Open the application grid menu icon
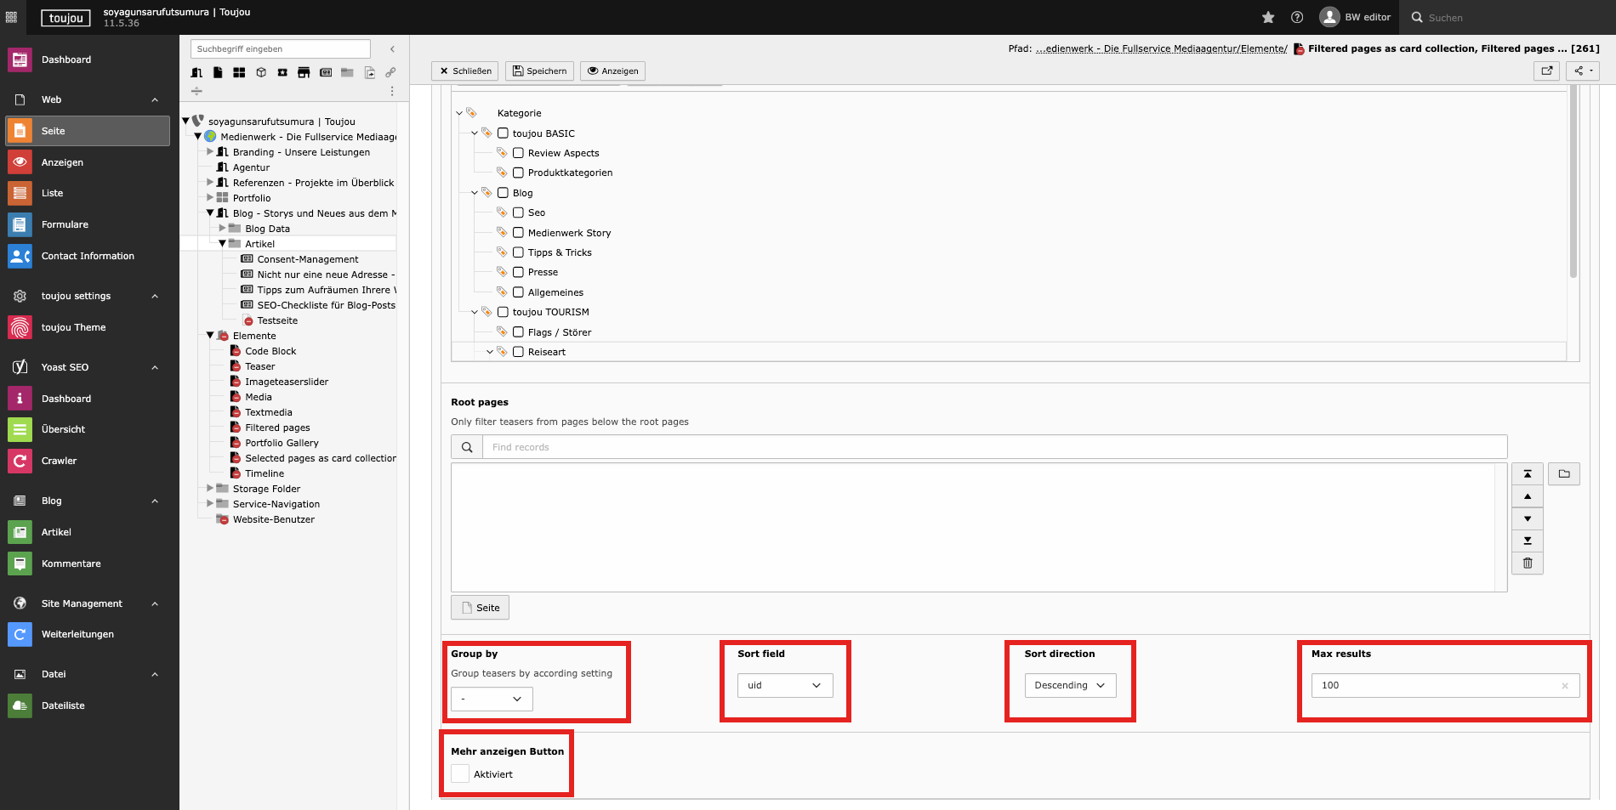The width and height of the screenshot is (1616, 810). [12, 17]
